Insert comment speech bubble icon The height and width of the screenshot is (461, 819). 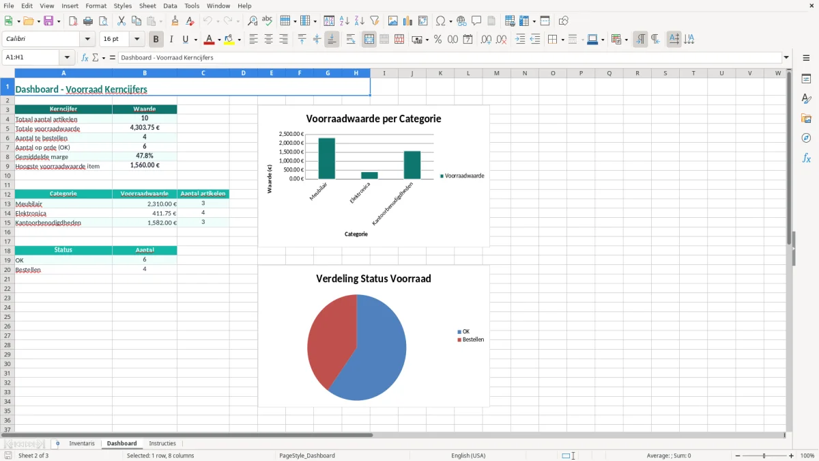click(476, 21)
